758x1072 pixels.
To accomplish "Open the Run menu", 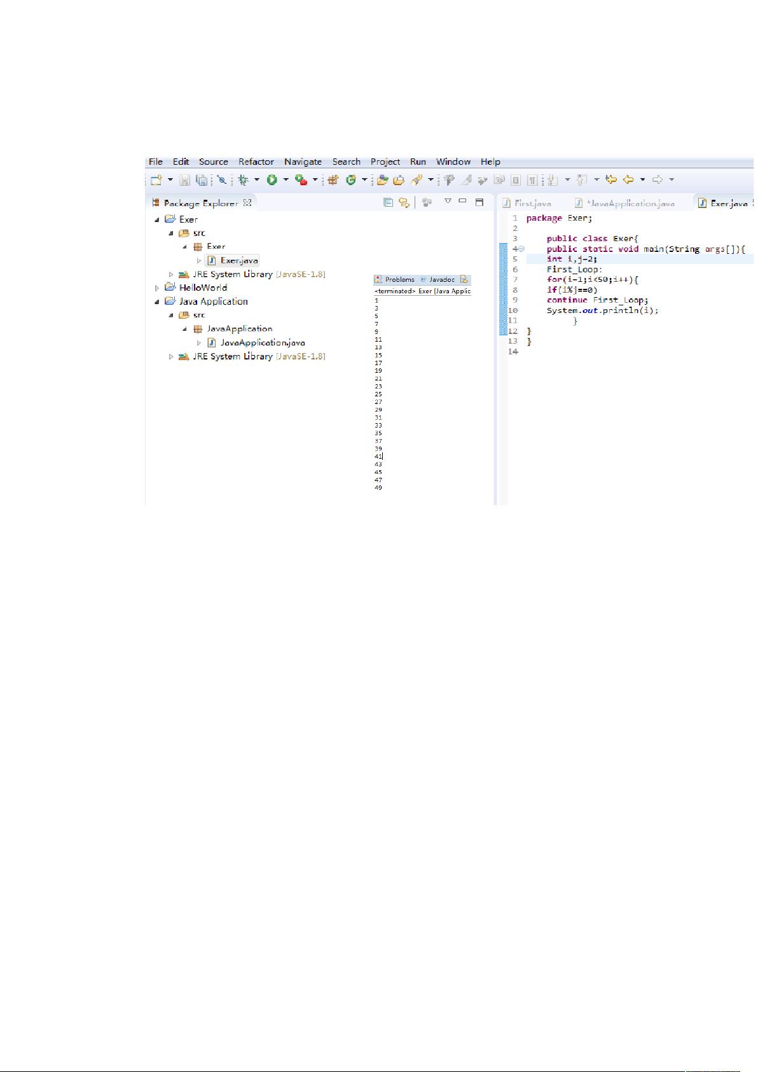I will [418, 162].
